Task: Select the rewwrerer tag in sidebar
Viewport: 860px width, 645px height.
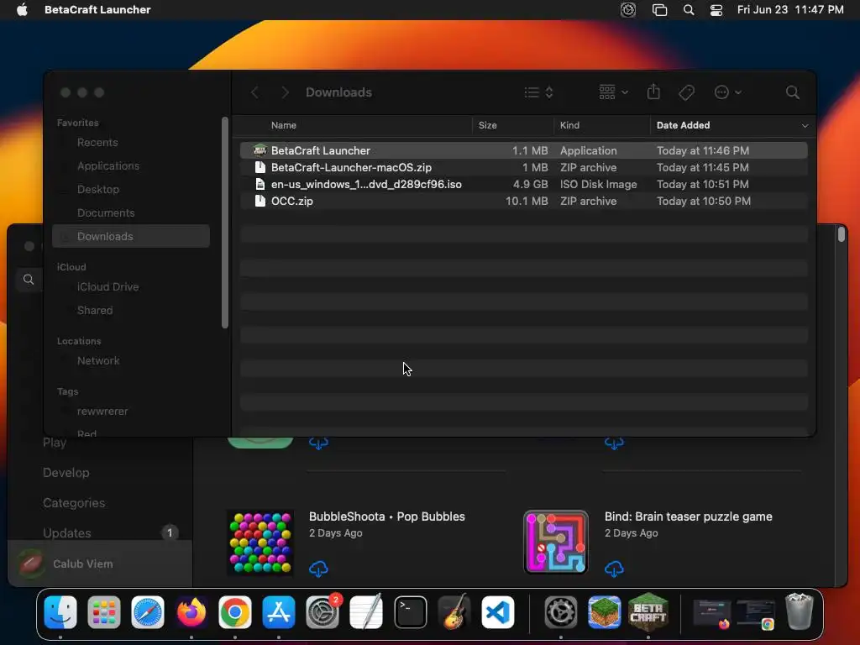Action: coord(102,412)
